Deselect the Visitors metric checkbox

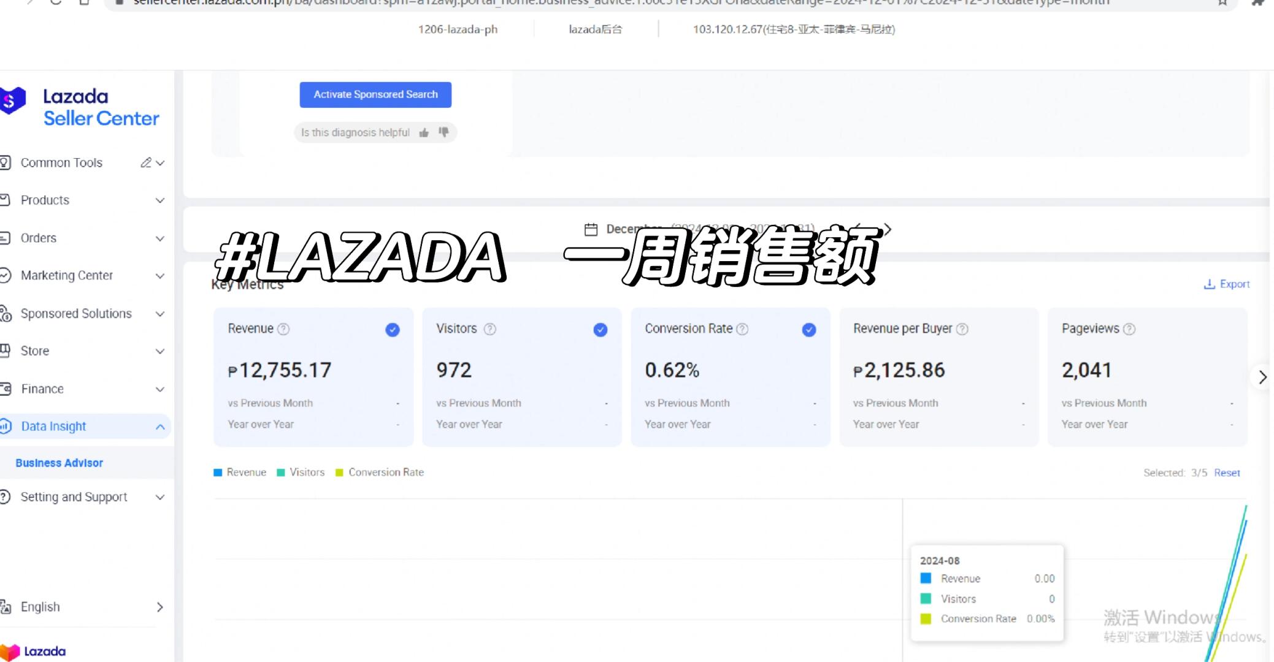[x=601, y=330]
